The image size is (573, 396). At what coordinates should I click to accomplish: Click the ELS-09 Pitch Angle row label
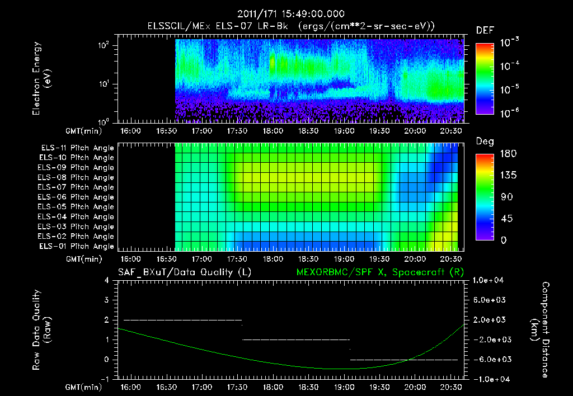click(x=76, y=167)
